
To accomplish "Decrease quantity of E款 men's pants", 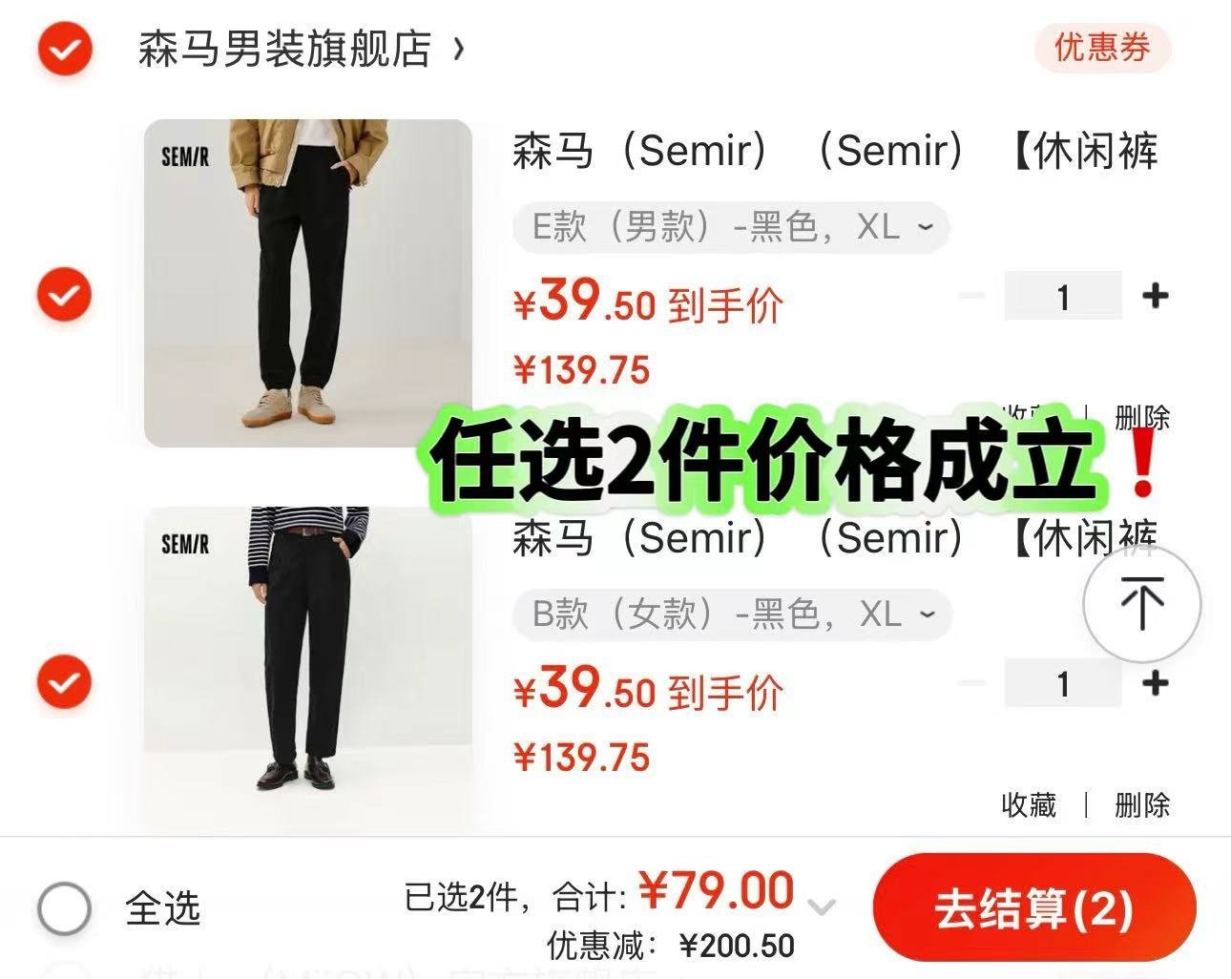I will click(971, 296).
